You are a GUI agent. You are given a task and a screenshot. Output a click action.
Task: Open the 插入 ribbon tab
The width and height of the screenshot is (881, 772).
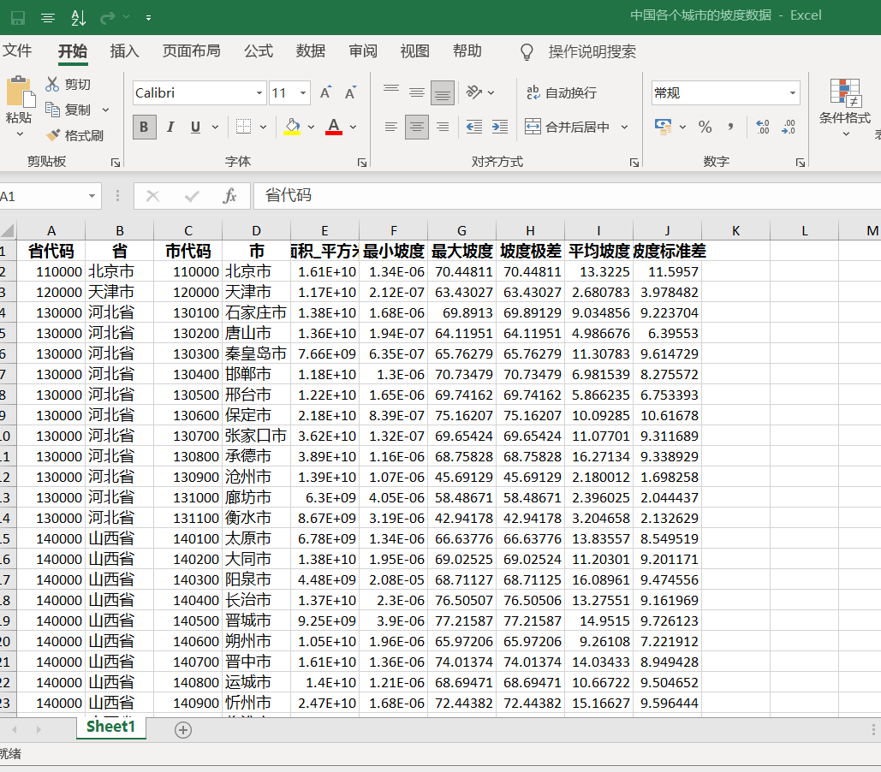(x=124, y=51)
